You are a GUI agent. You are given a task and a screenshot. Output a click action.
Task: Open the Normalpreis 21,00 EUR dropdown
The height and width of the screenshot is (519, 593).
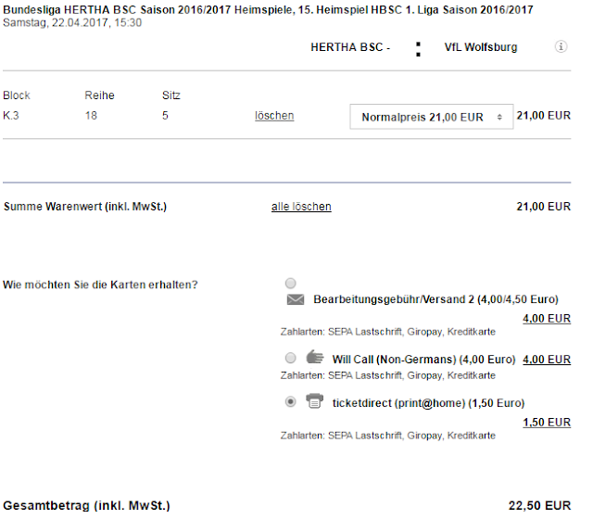[x=432, y=117]
